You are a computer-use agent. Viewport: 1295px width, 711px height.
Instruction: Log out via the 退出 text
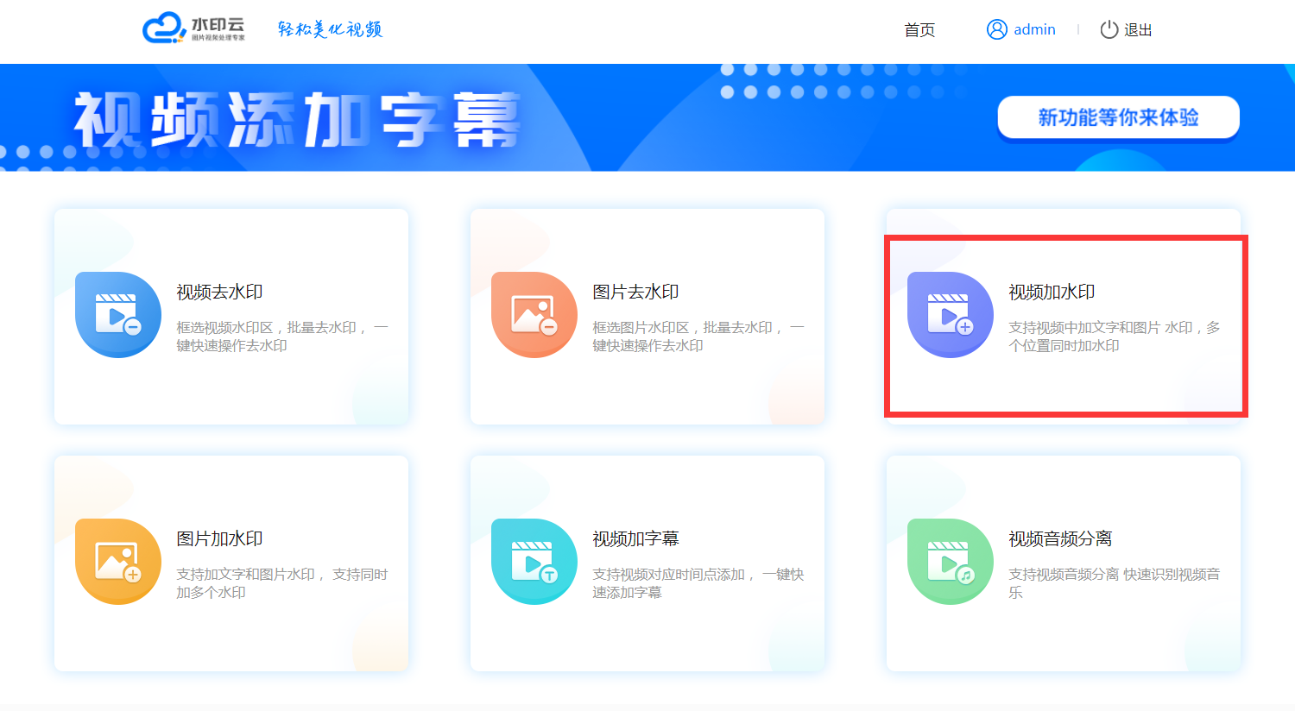click(x=1138, y=30)
